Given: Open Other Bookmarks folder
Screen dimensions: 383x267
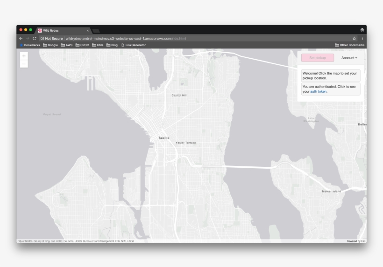Looking at the screenshot, I should [x=349, y=45].
